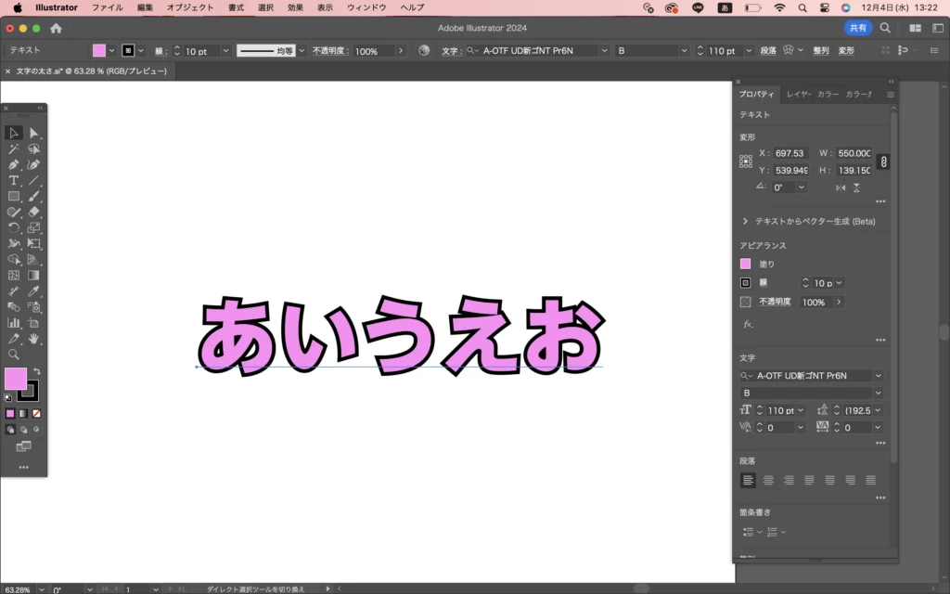Open the font size dropdown in control bar
The image size is (950, 594).
[x=750, y=51]
